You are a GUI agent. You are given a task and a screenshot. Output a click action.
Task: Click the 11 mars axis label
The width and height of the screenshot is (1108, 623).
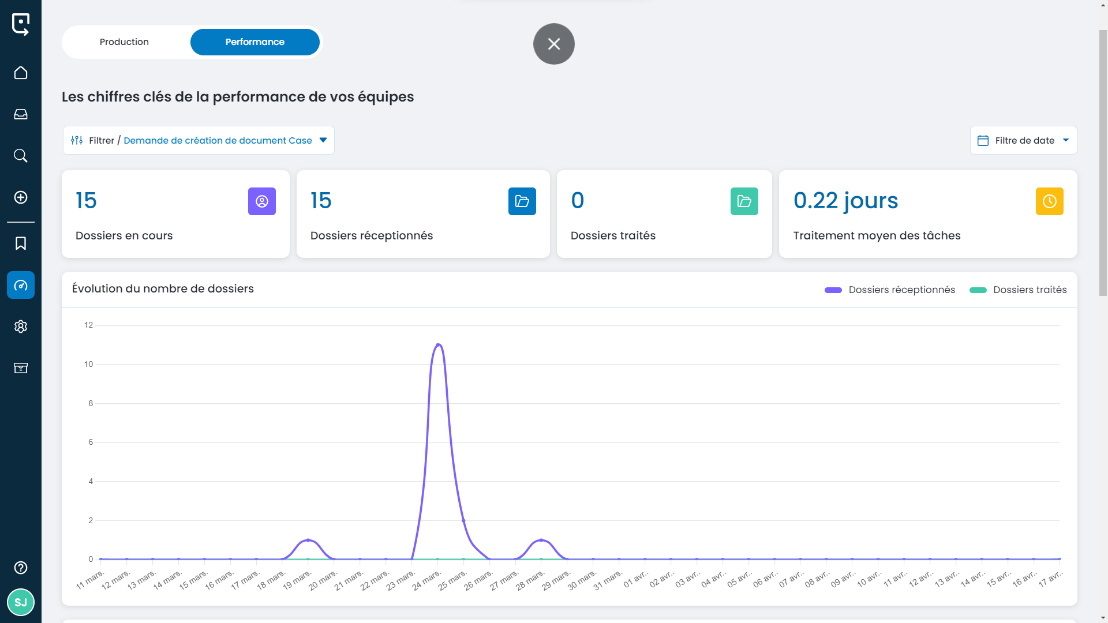pos(90,580)
